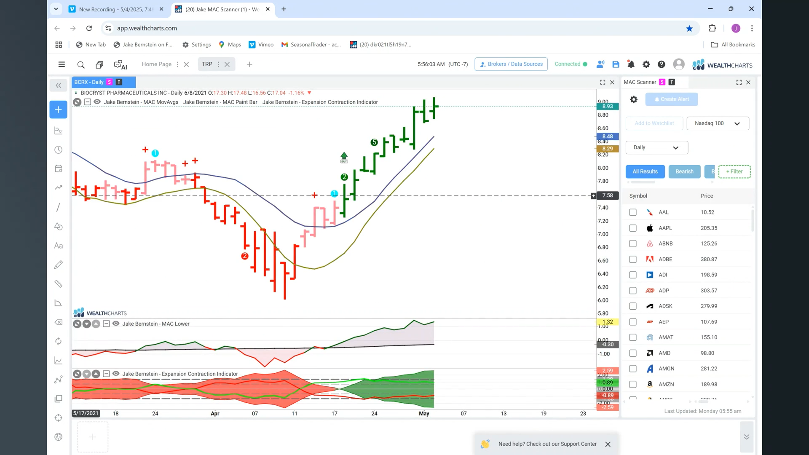Image resolution: width=809 pixels, height=455 pixels.
Task: Select the ruler measurement tool
Action: tap(59, 284)
